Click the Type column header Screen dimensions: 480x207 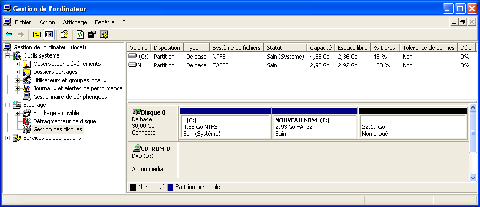196,48
